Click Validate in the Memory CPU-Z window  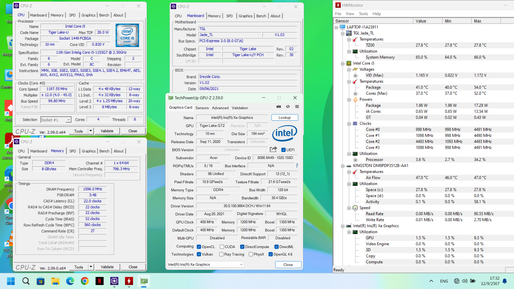click(x=107, y=267)
